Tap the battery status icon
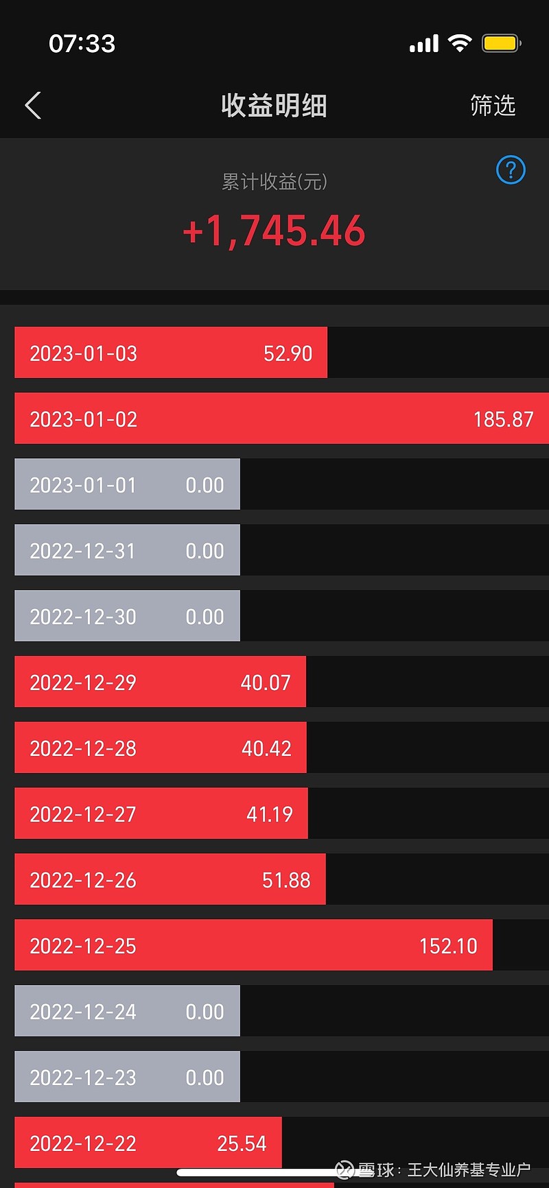The image size is (549, 1188). point(502,43)
